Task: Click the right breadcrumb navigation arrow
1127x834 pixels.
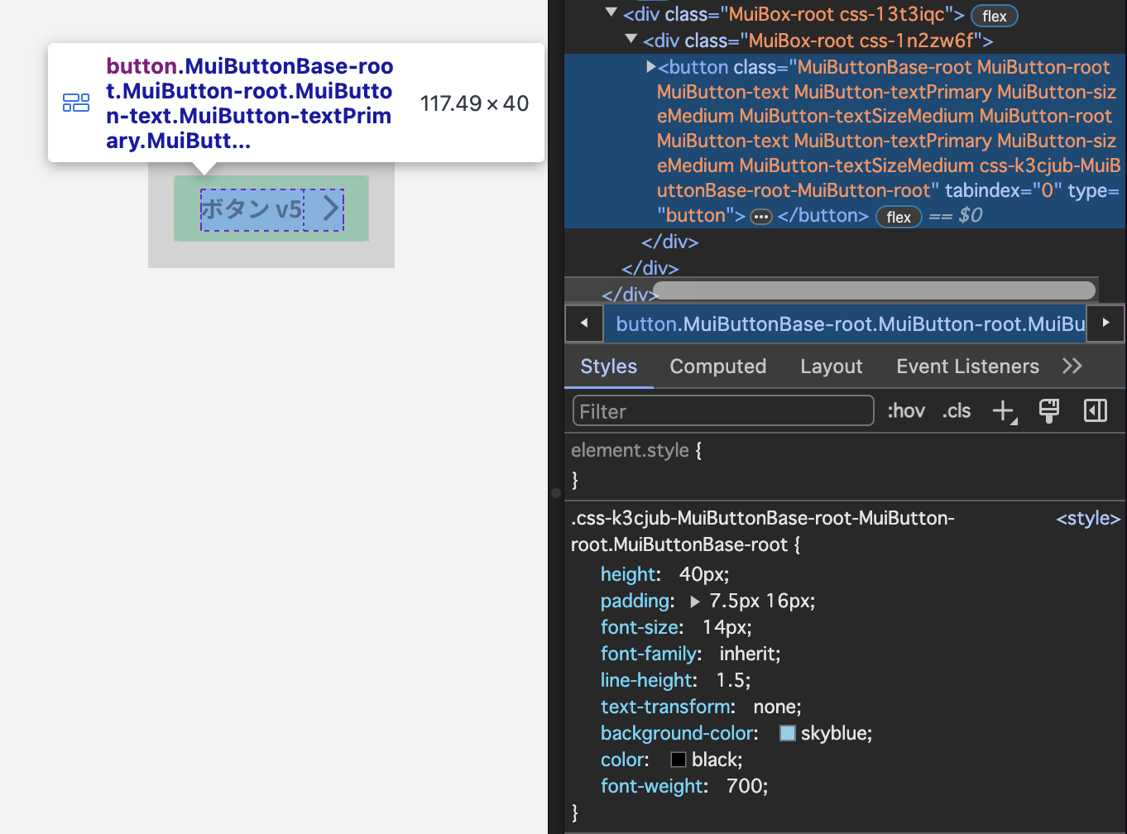Action: pyautogui.click(x=1105, y=324)
